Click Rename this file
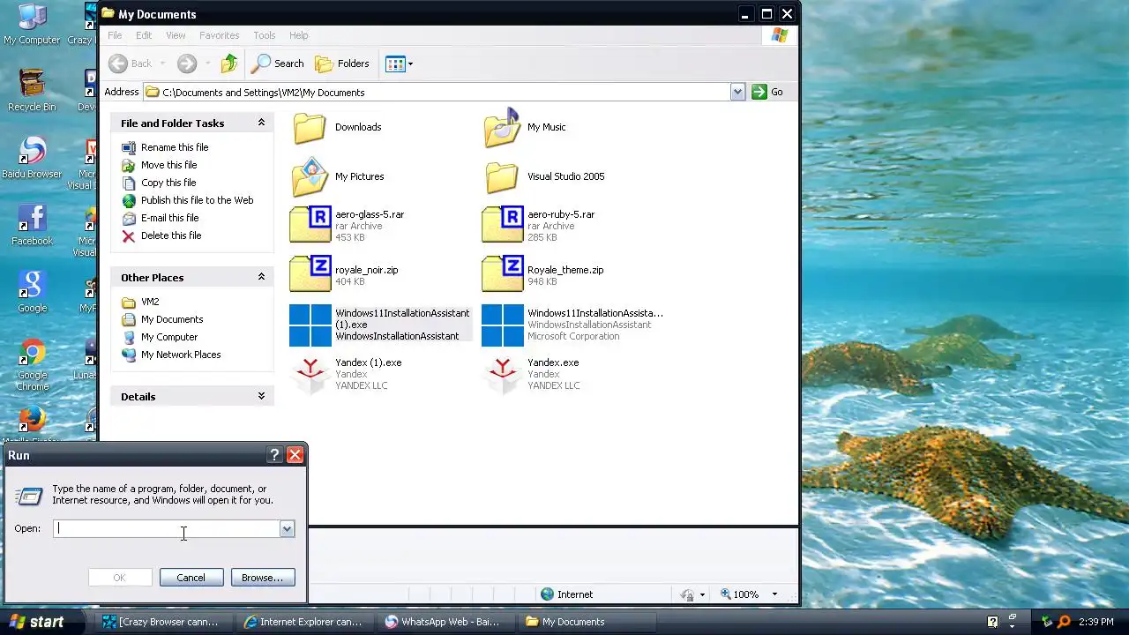The width and height of the screenshot is (1129, 635). point(175,147)
